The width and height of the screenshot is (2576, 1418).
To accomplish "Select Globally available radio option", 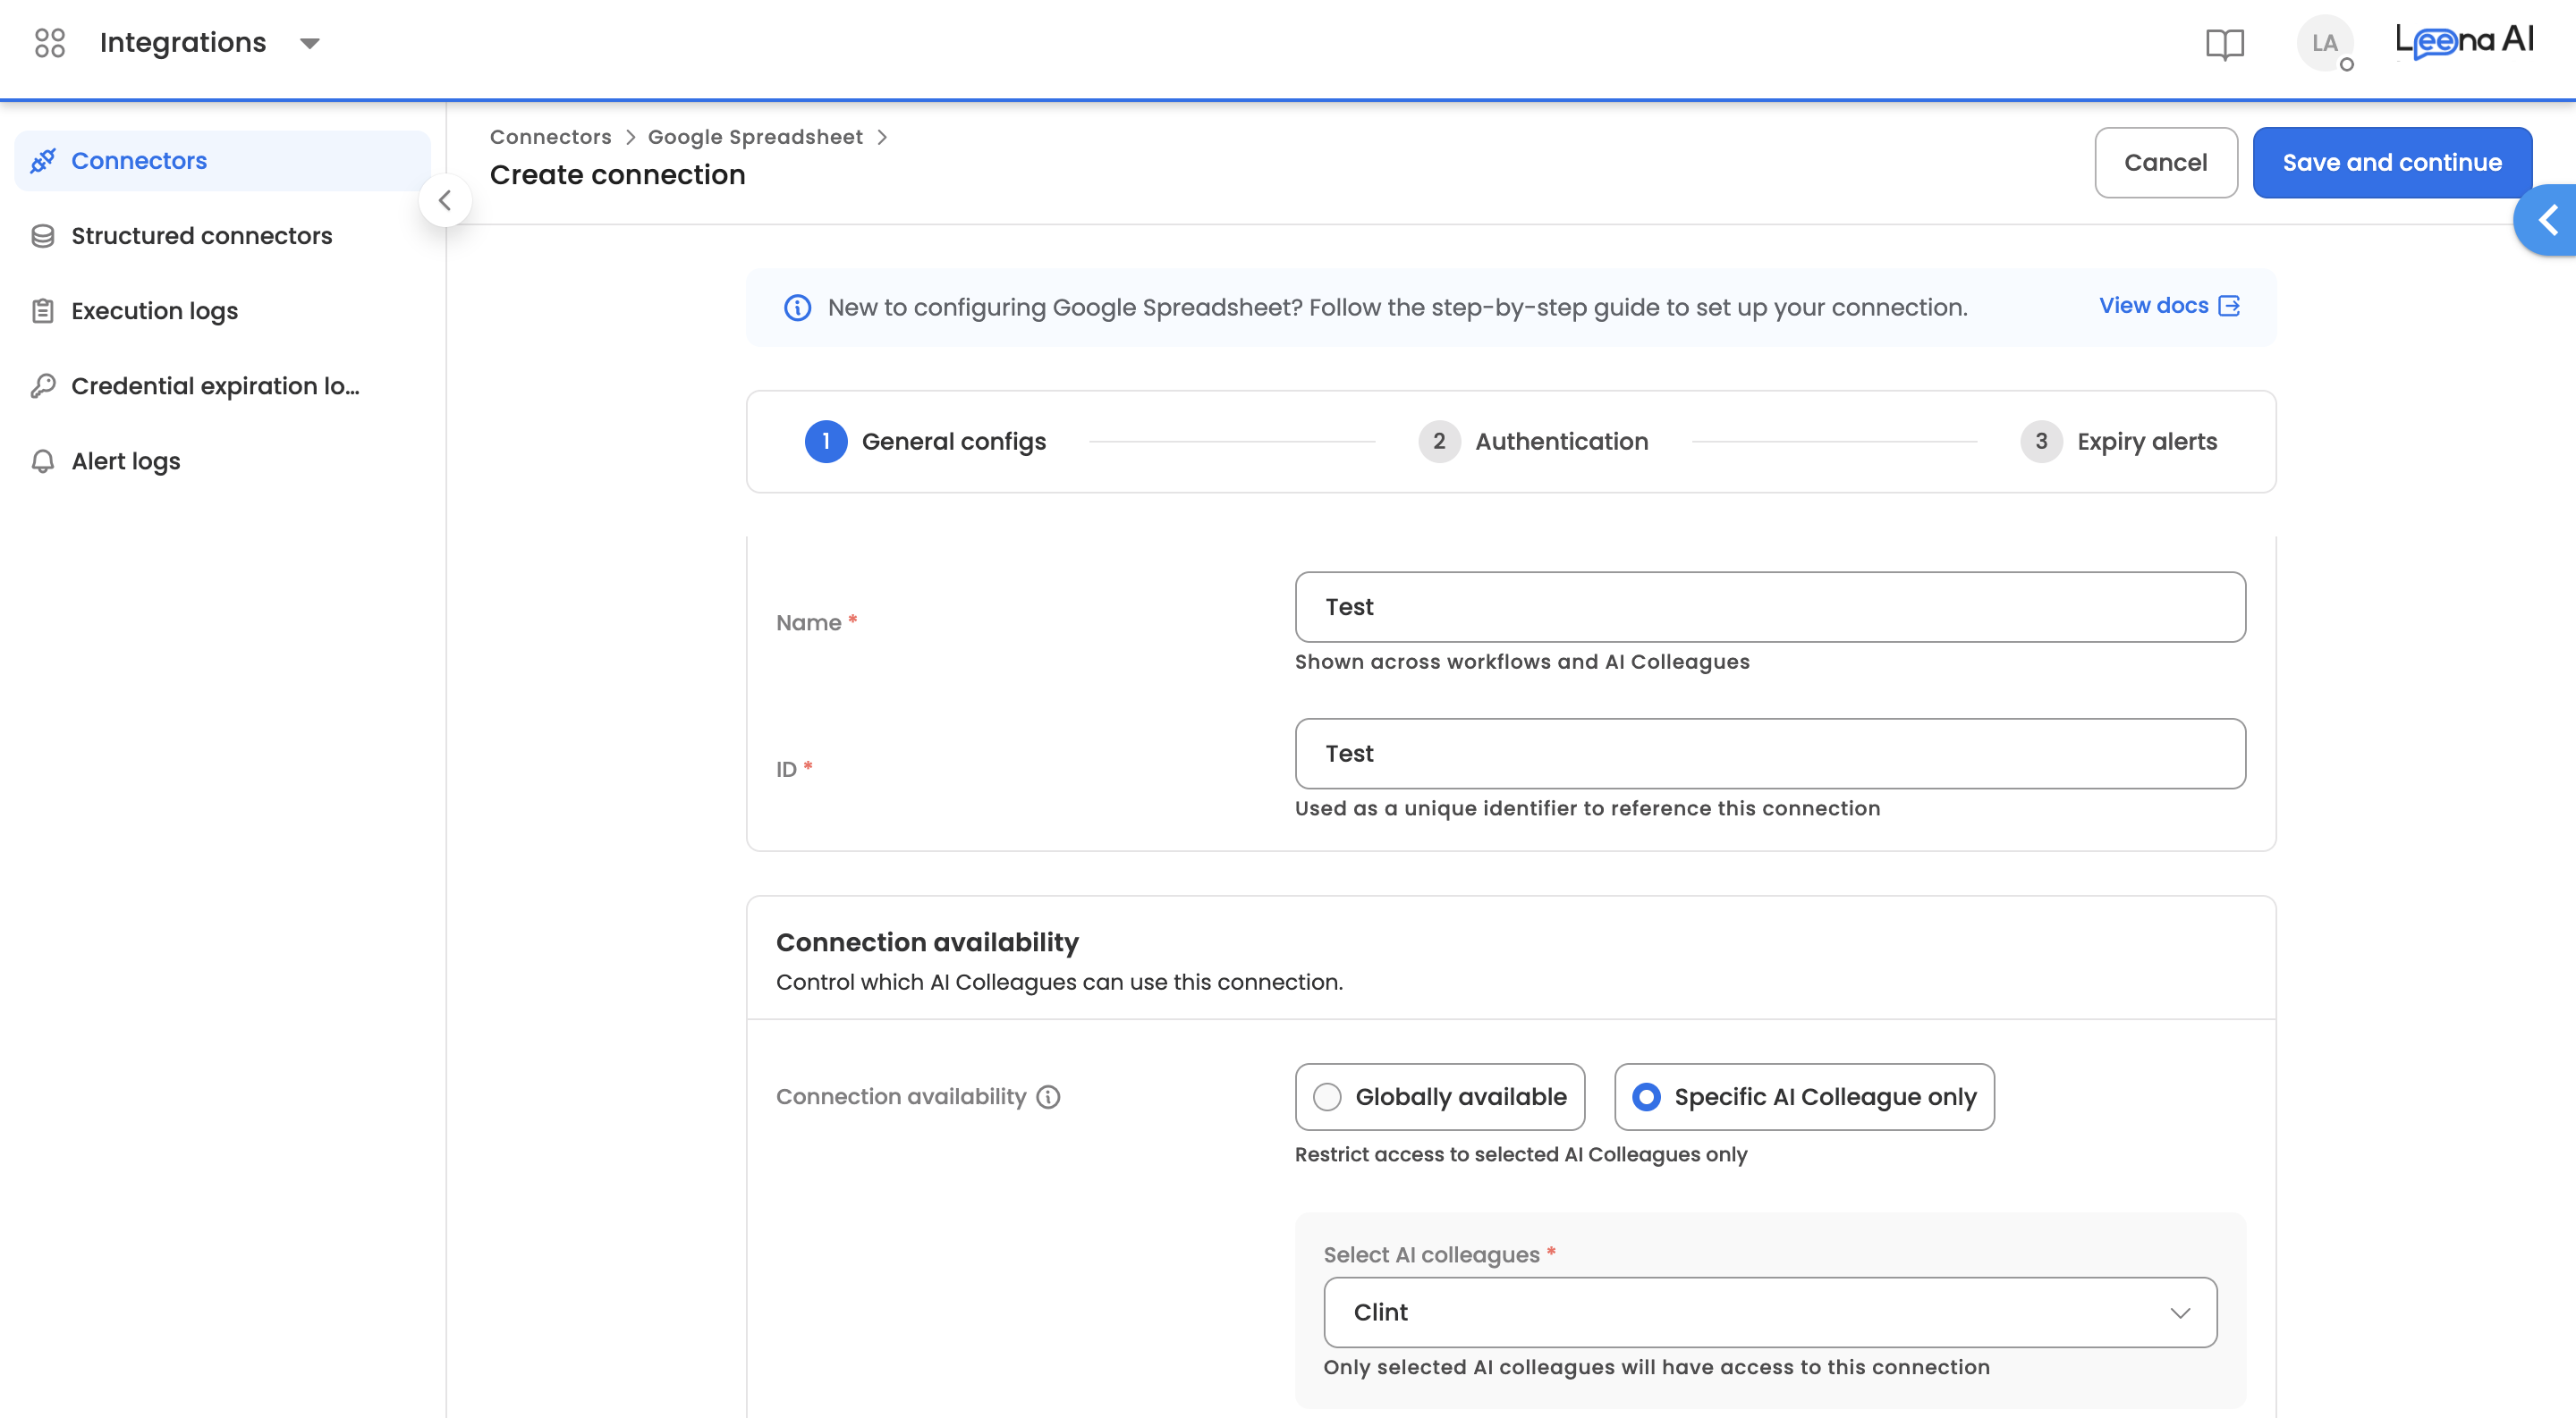I will 1439,1097.
